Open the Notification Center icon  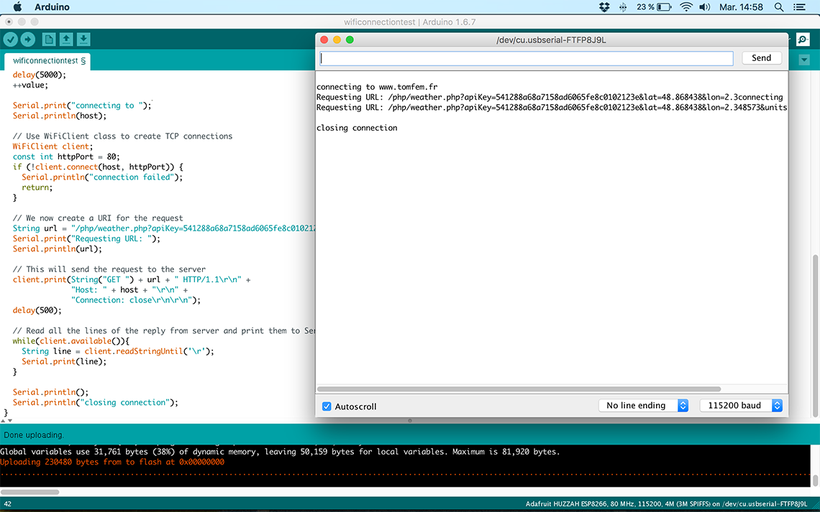point(800,6)
